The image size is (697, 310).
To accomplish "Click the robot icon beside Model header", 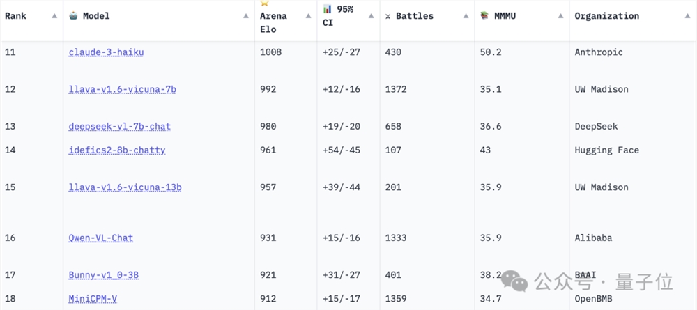I will tap(74, 15).
